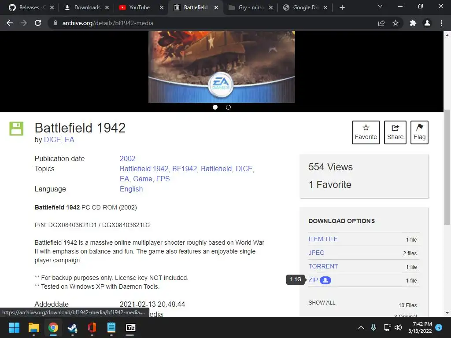Click the page vertical scrollbar thumb
Viewport: 451px width, 338px height.
click(447, 167)
